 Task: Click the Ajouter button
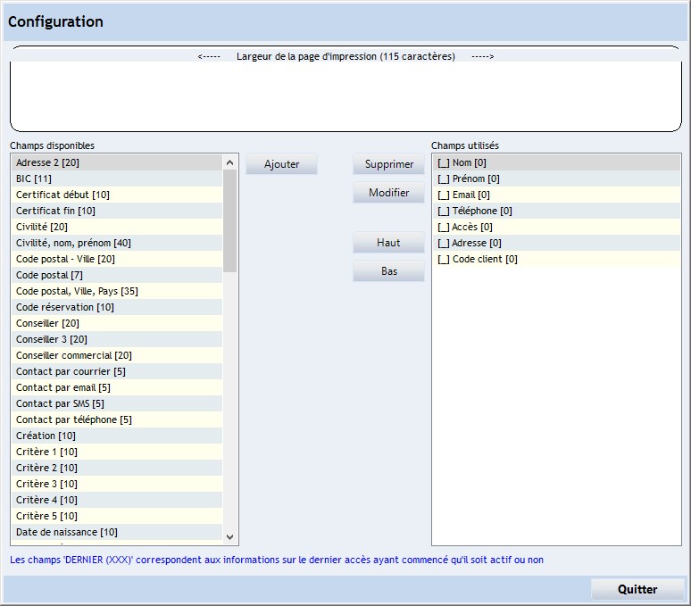pyautogui.click(x=281, y=164)
